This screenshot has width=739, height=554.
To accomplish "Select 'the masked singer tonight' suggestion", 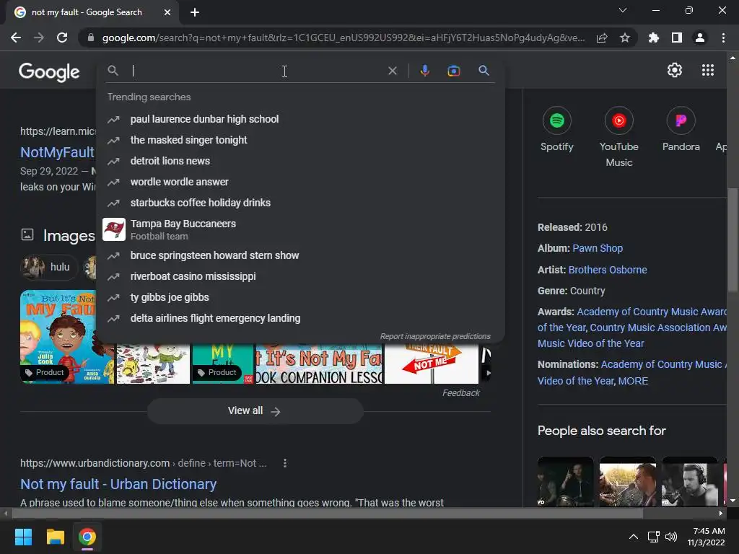I will [x=300, y=140].
